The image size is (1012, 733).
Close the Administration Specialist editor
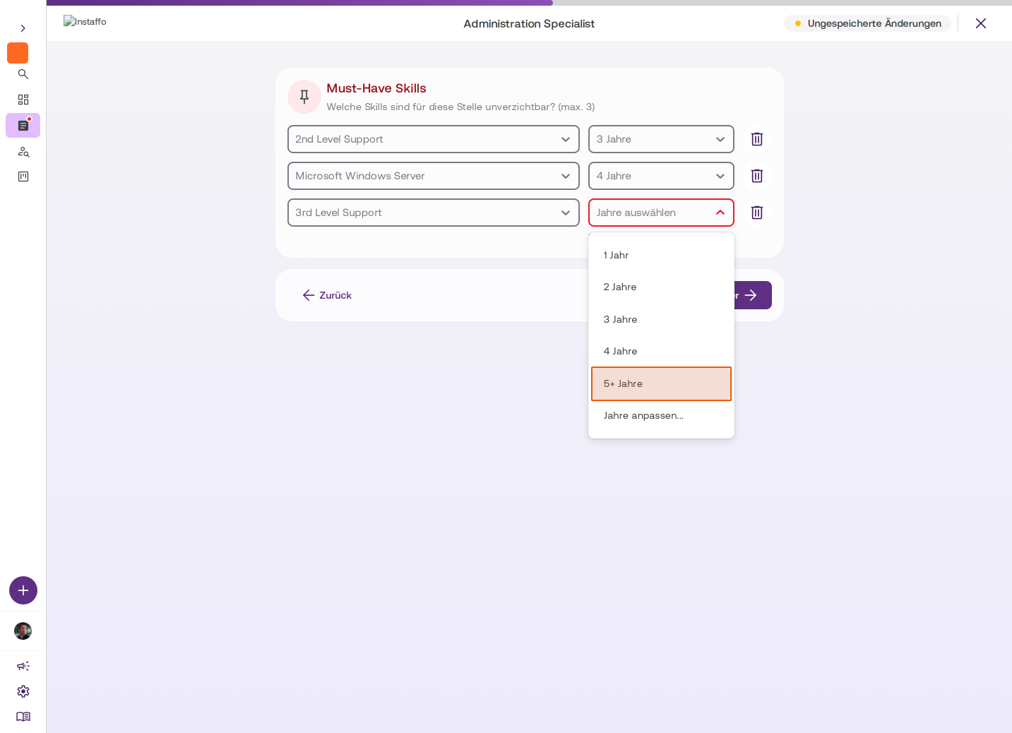point(981,23)
